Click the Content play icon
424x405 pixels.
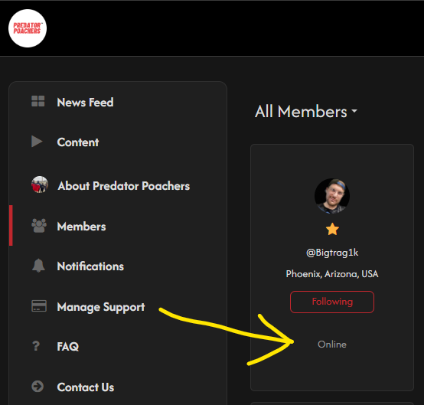tap(37, 142)
